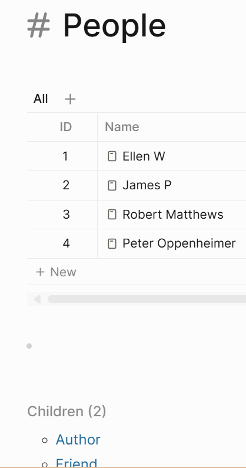The image size is (246, 468).
Task: Click the page icon beside Ellen W
Action: pyautogui.click(x=112, y=156)
